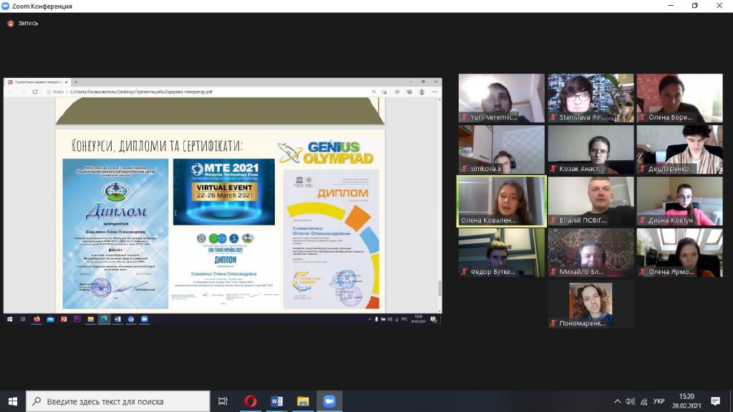
Task: Click PowerPoint icon in the shared screen taskbar
Action: 64,320
